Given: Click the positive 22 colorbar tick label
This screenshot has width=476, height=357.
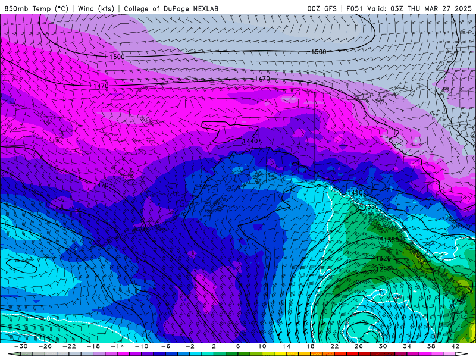Looking at the screenshot, I should point(334,346).
